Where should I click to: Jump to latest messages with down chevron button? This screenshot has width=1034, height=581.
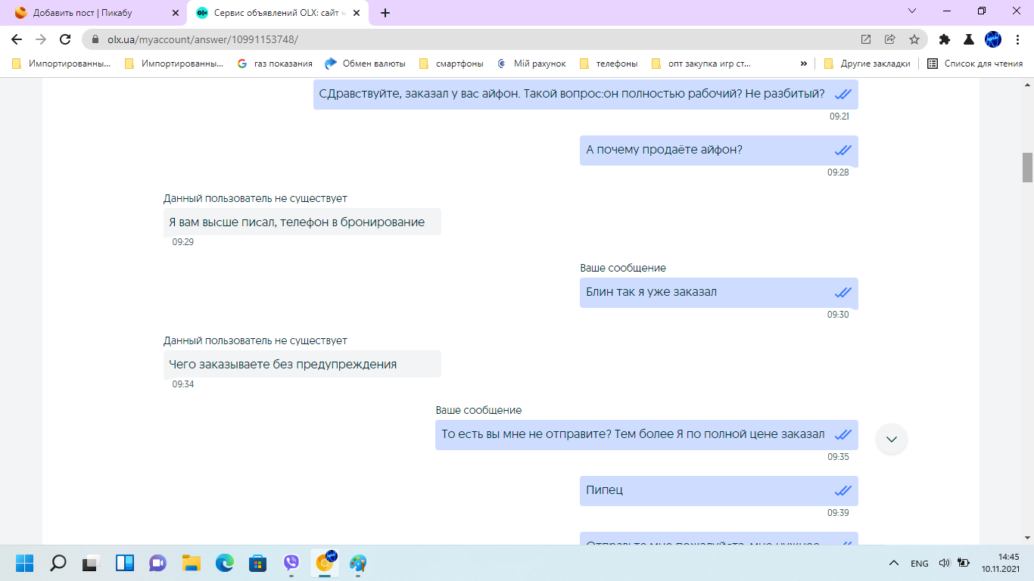click(892, 440)
